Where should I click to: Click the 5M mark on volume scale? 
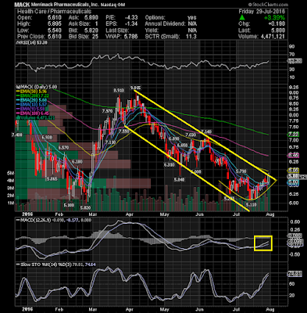(x=11, y=173)
